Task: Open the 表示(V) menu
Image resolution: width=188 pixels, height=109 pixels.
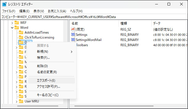Action: point(39,11)
